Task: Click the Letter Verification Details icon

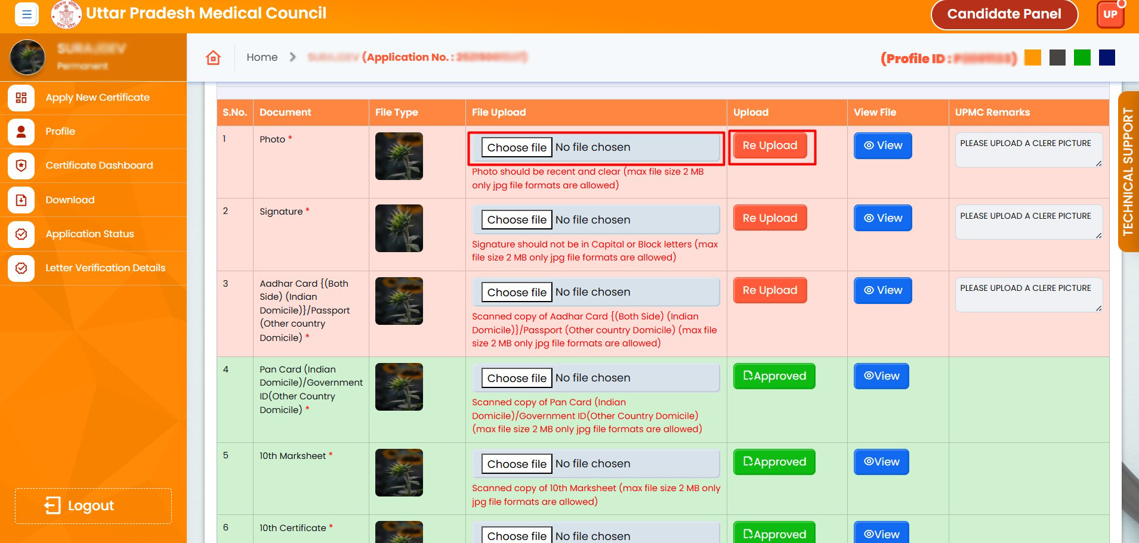Action: pos(21,268)
